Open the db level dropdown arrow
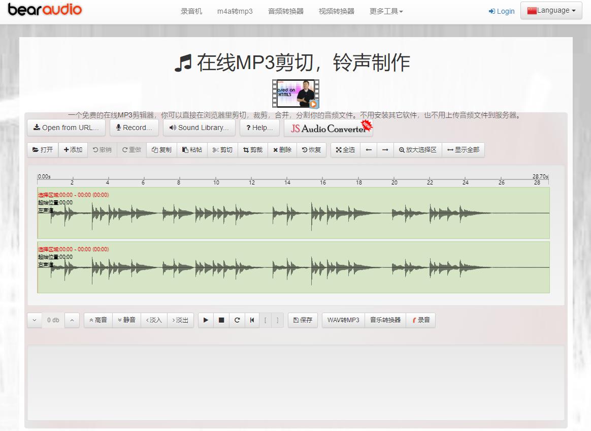Image resolution: width=591 pixels, height=431 pixels. click(34, 320)
